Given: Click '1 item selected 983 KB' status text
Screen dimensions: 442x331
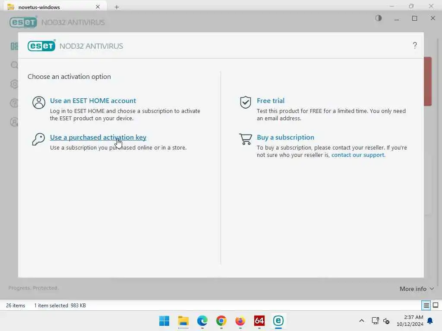Looking at the screenshot, I should point(60,306).
